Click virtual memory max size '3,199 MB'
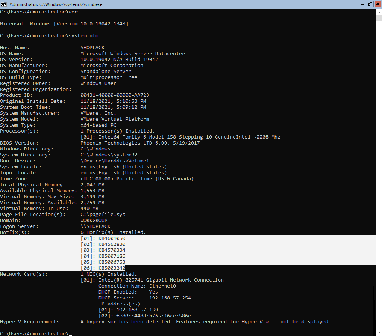The width and height of the screenshot is (382, 336). [93, 197]
